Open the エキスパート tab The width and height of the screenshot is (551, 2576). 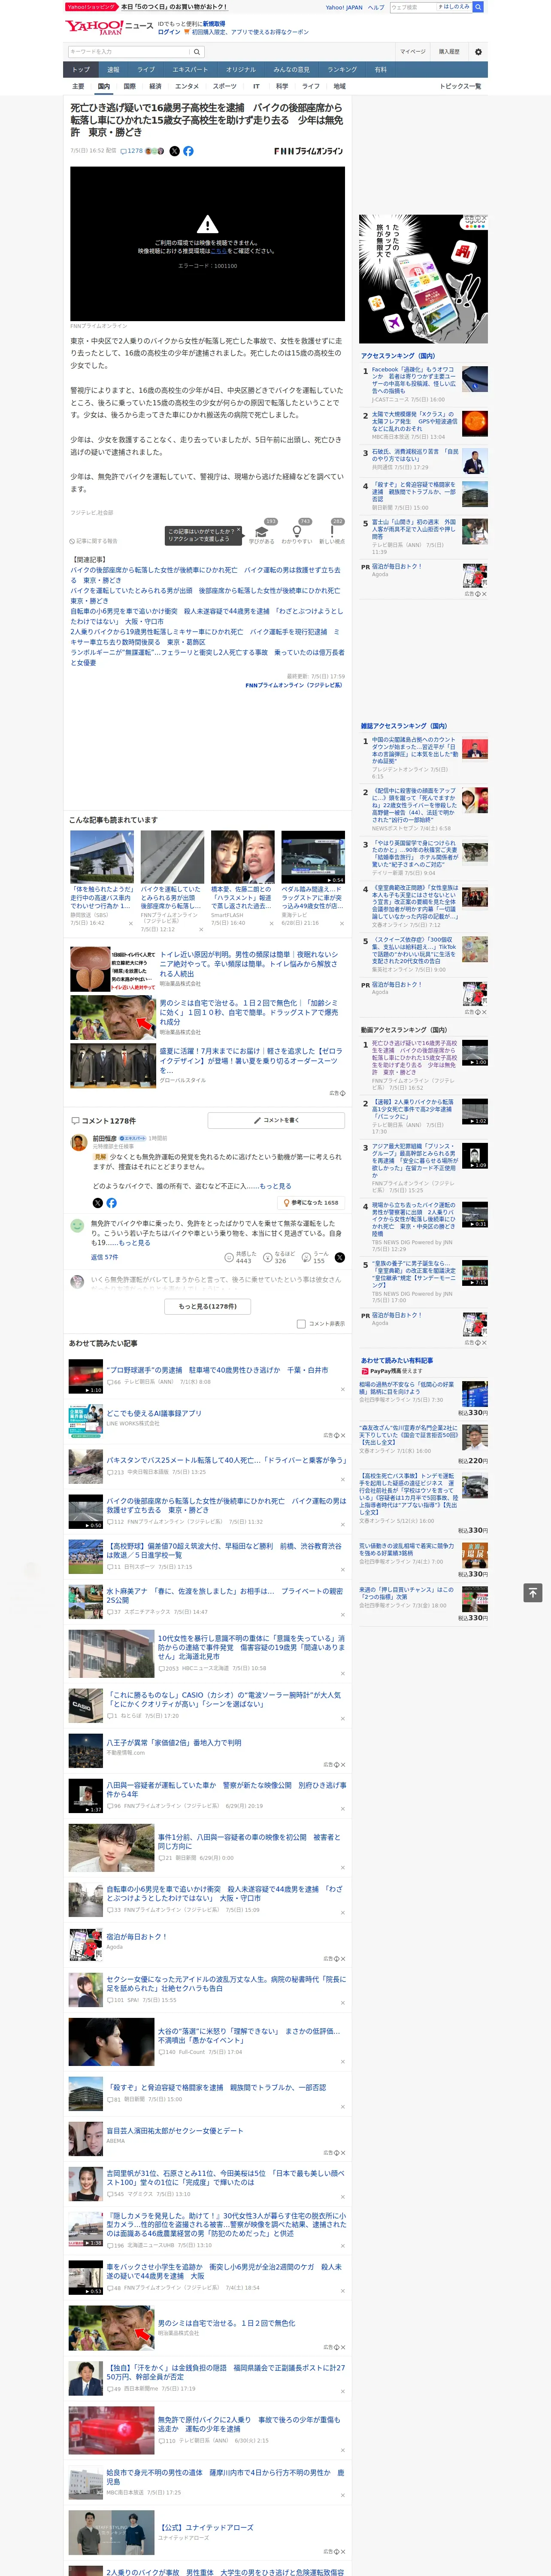[190, 70]
